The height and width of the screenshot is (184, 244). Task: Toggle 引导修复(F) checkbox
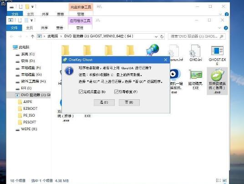116,92
